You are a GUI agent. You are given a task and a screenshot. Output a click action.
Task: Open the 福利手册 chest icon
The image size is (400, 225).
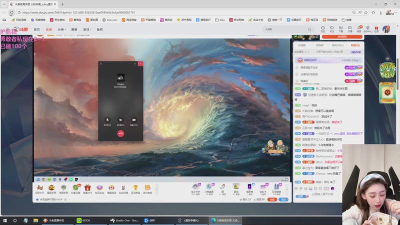tap(51, 189)
